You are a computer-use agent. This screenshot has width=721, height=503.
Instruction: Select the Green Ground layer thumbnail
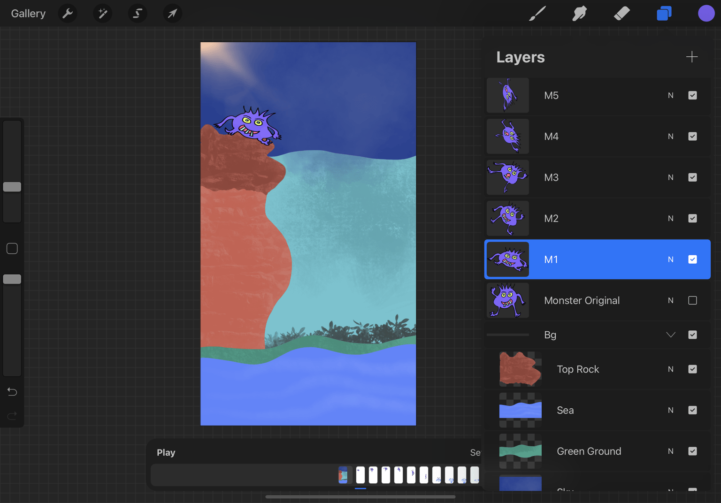521,451
